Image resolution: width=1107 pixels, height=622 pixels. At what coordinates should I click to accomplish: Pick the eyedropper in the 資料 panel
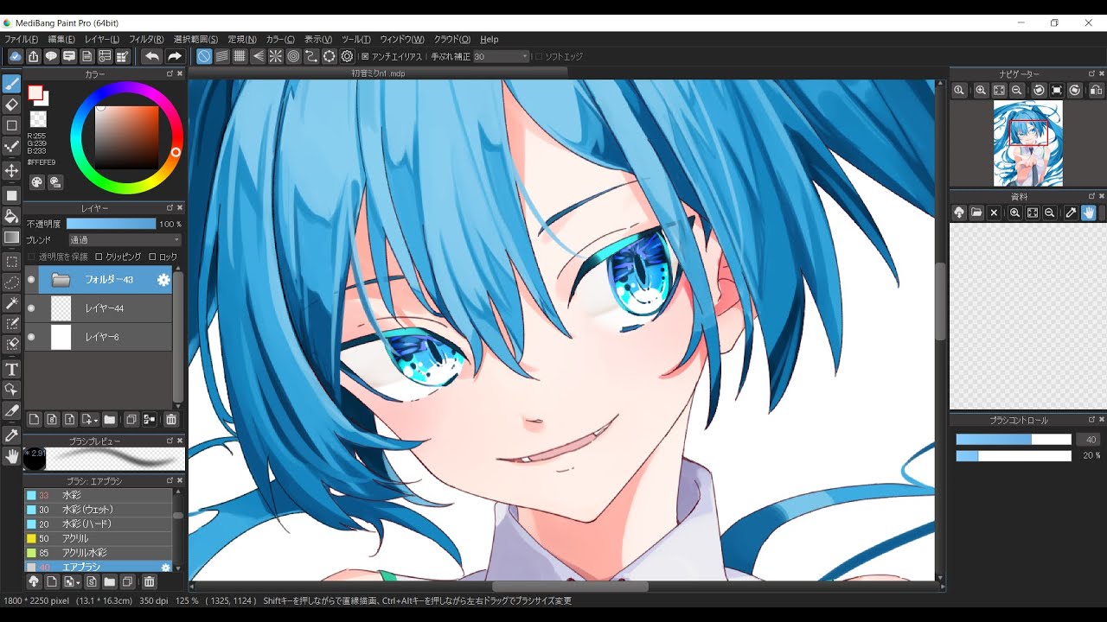[x=1070, y=213]
